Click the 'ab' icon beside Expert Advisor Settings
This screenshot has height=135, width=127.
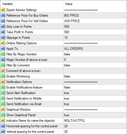point(3,10)
